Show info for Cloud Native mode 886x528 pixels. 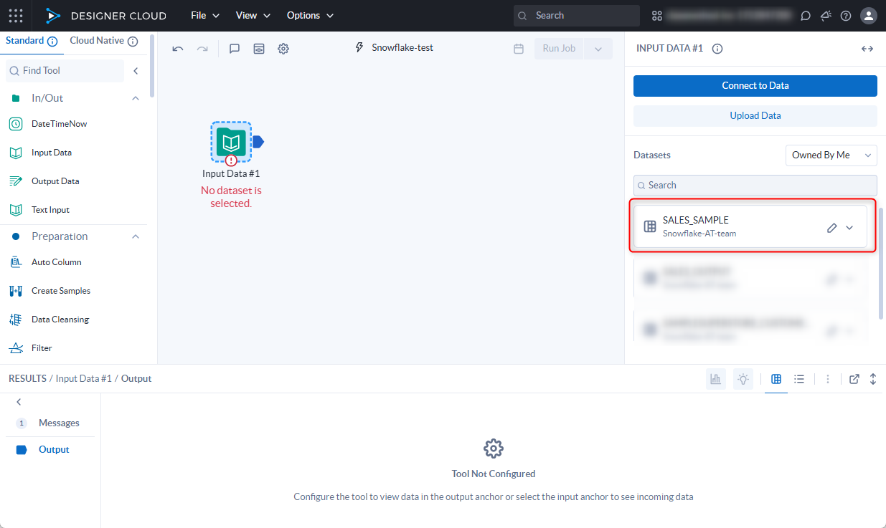point(133,42)
